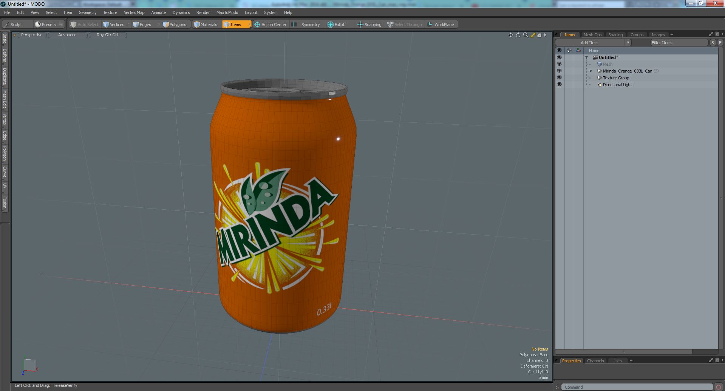The image size is (725, 391).
Task: Open the MaxToModo menu
Action: tap(227, 12)
